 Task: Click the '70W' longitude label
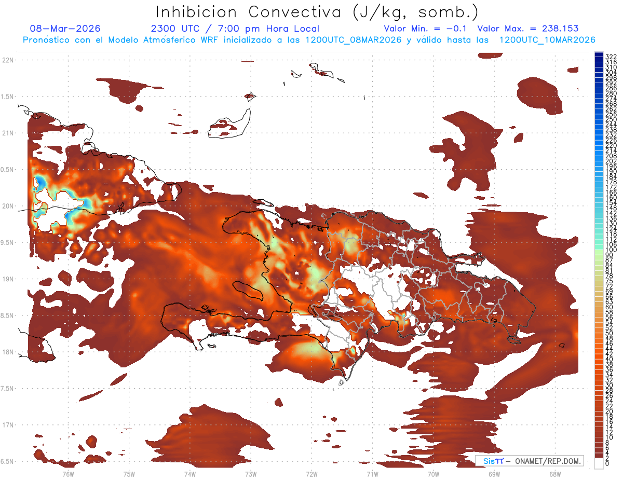coord(434,474)
